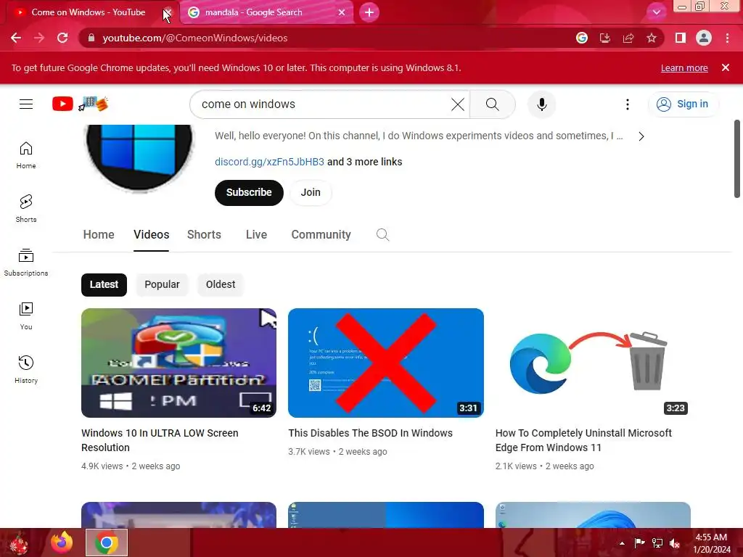Open the Google icon in address bar
743x557 pixels.
(x=582, y=38)
